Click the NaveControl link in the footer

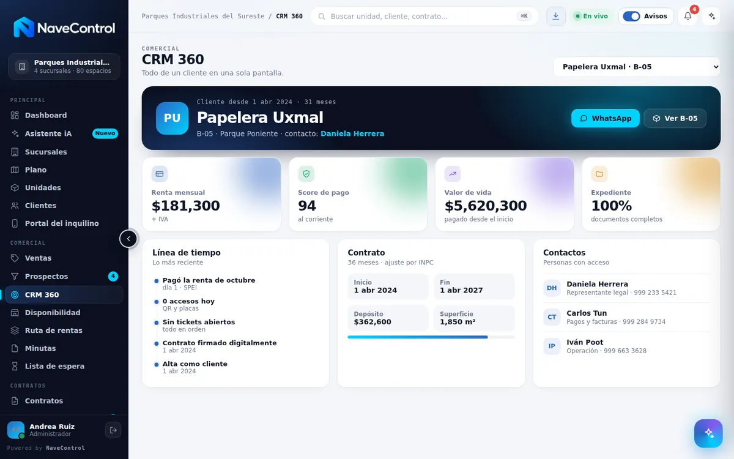coord(65,448)
